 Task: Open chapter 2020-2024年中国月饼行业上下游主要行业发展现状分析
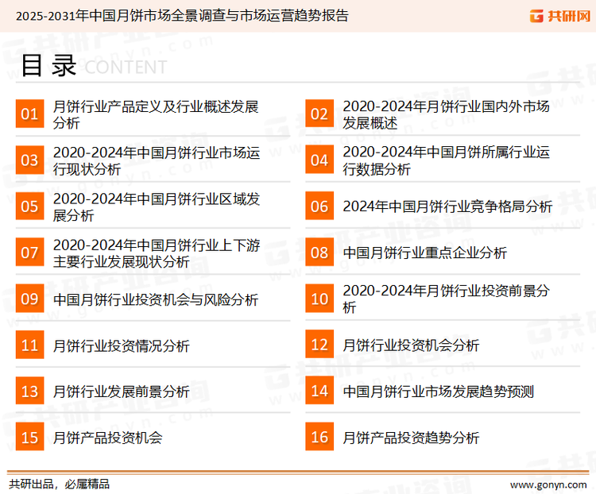pos(157,253)
